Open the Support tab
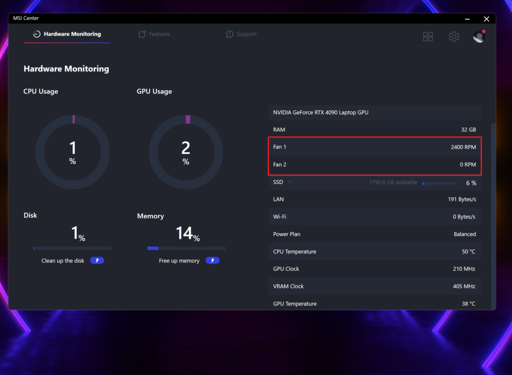 click(242, 34)
